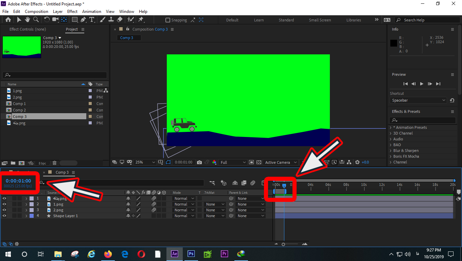This screenshot has height=261, width=462.
Task: Select the Brush tool
Action: click(x=103, y=20)
